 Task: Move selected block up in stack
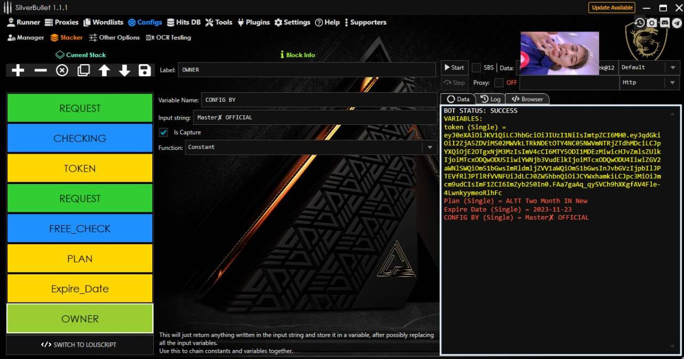pyautogui.click(x=104, y=70)
